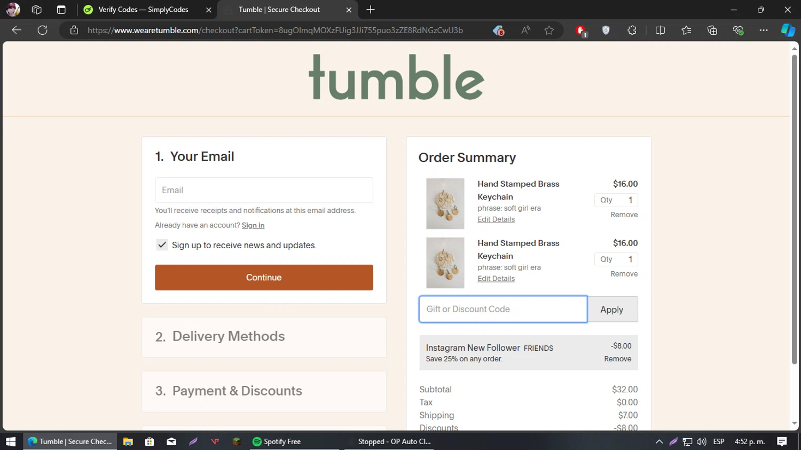Click the tumble logo

tap(396, 77)
